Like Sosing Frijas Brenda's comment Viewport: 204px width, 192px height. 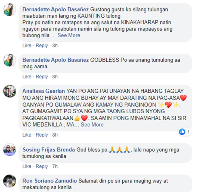(27, 166)
